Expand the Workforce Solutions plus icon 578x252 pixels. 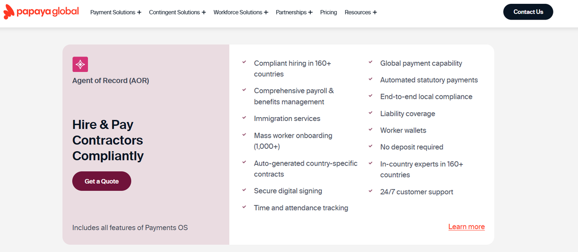coord(266,12)
